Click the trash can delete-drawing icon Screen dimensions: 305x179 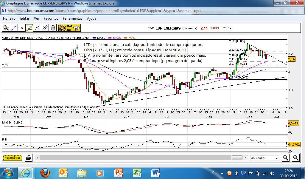tap(53, 28)
